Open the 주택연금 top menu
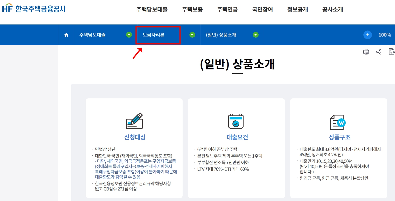 [x=227, y=10]
